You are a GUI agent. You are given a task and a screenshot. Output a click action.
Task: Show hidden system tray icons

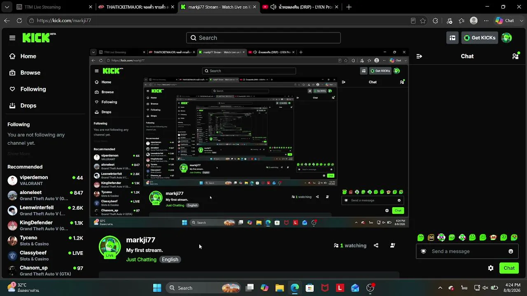tap(440, 288)
